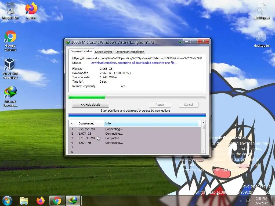
Task: Click the Downloaded value showing 100.00 %
Action: point(115,73)
